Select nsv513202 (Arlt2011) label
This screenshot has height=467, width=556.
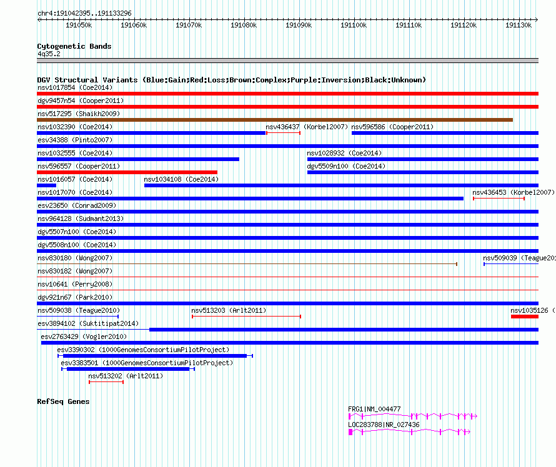pos(126,376)
